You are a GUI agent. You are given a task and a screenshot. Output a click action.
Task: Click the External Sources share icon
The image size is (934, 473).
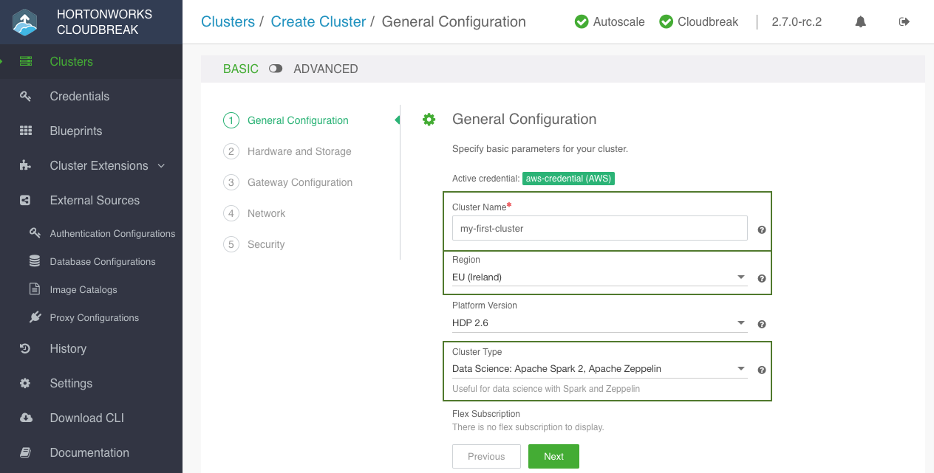[26, 200]
